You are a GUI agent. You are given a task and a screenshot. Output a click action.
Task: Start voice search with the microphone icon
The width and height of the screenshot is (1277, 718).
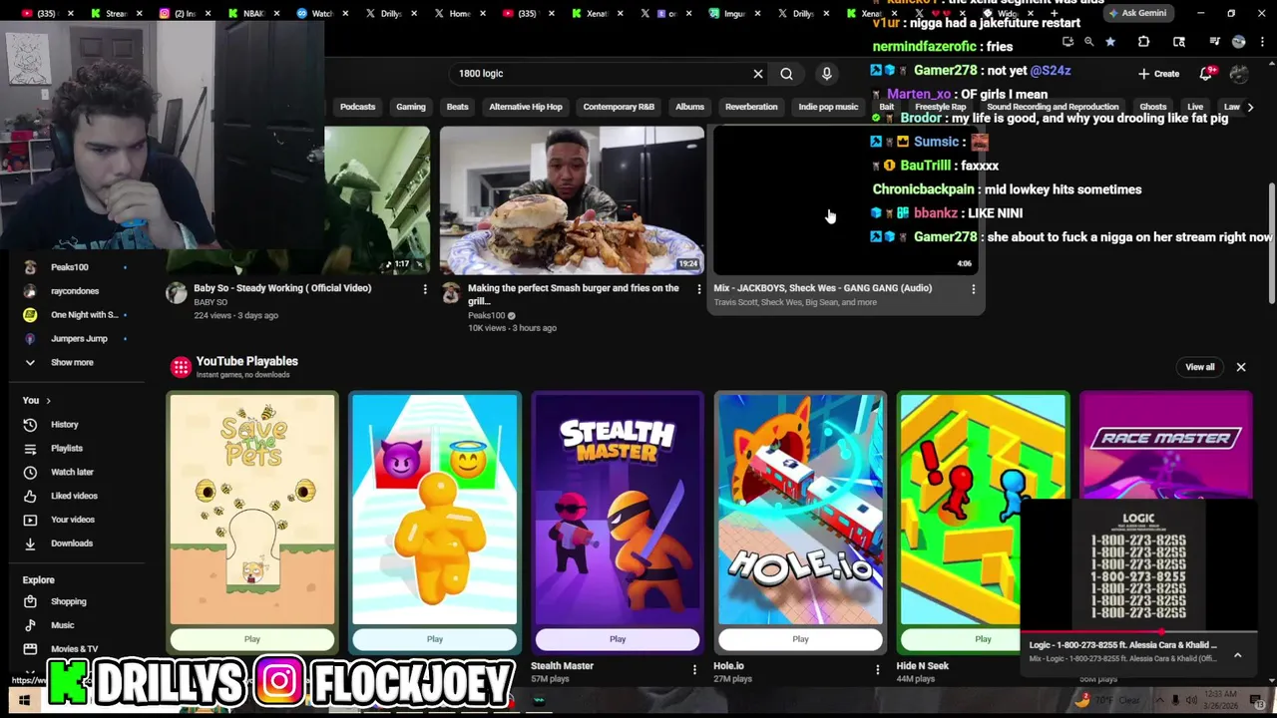coord(826,74)
